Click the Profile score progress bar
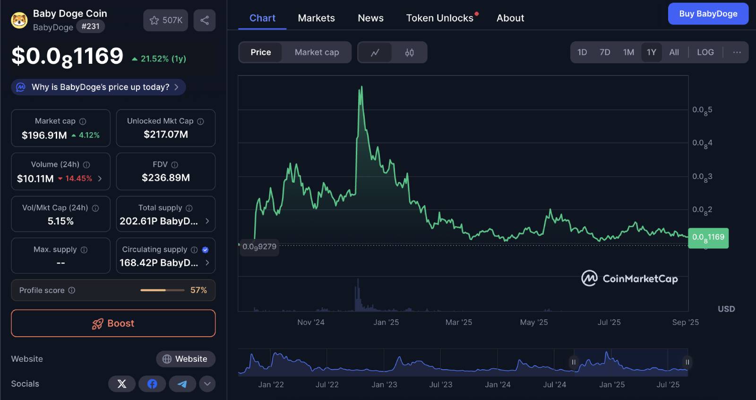Screen dimensions: 756x400 163,290
